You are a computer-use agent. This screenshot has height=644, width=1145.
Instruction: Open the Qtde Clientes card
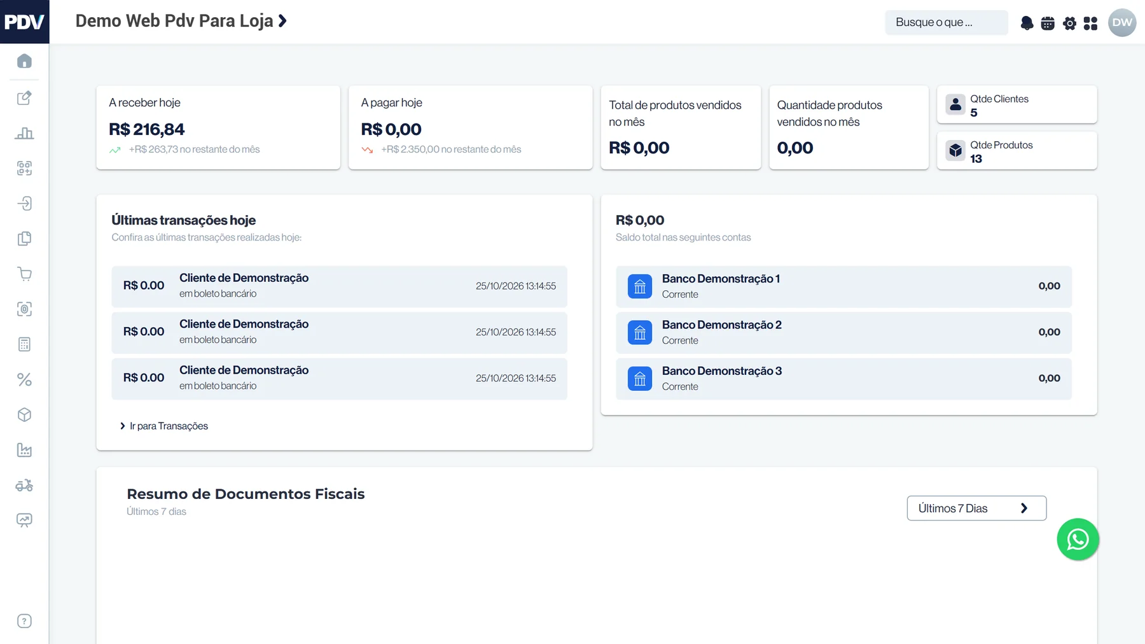(1017, 105)
